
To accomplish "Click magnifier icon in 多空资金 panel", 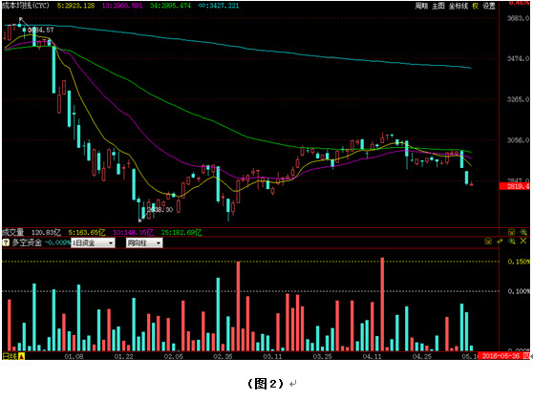I will [512, 241].
